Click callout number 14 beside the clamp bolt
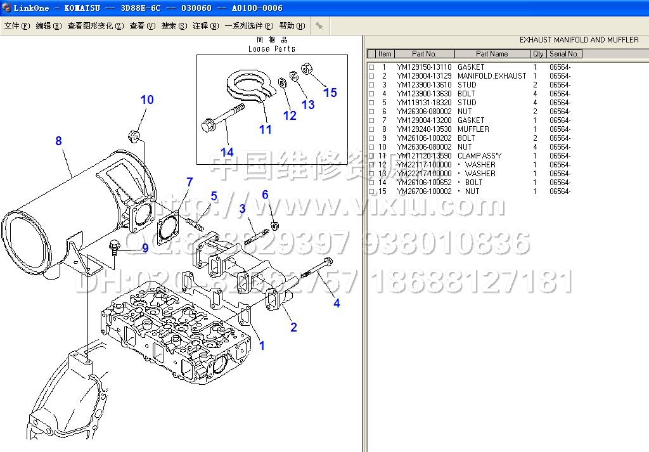Viewport: 649px width, 452px height. (227, 152)
